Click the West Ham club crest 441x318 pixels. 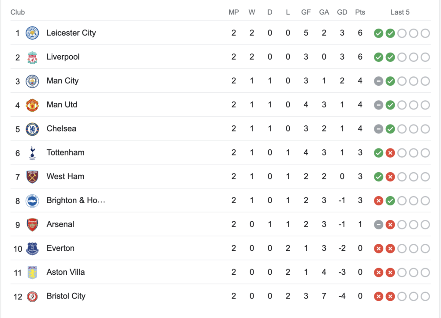[32, 177]
